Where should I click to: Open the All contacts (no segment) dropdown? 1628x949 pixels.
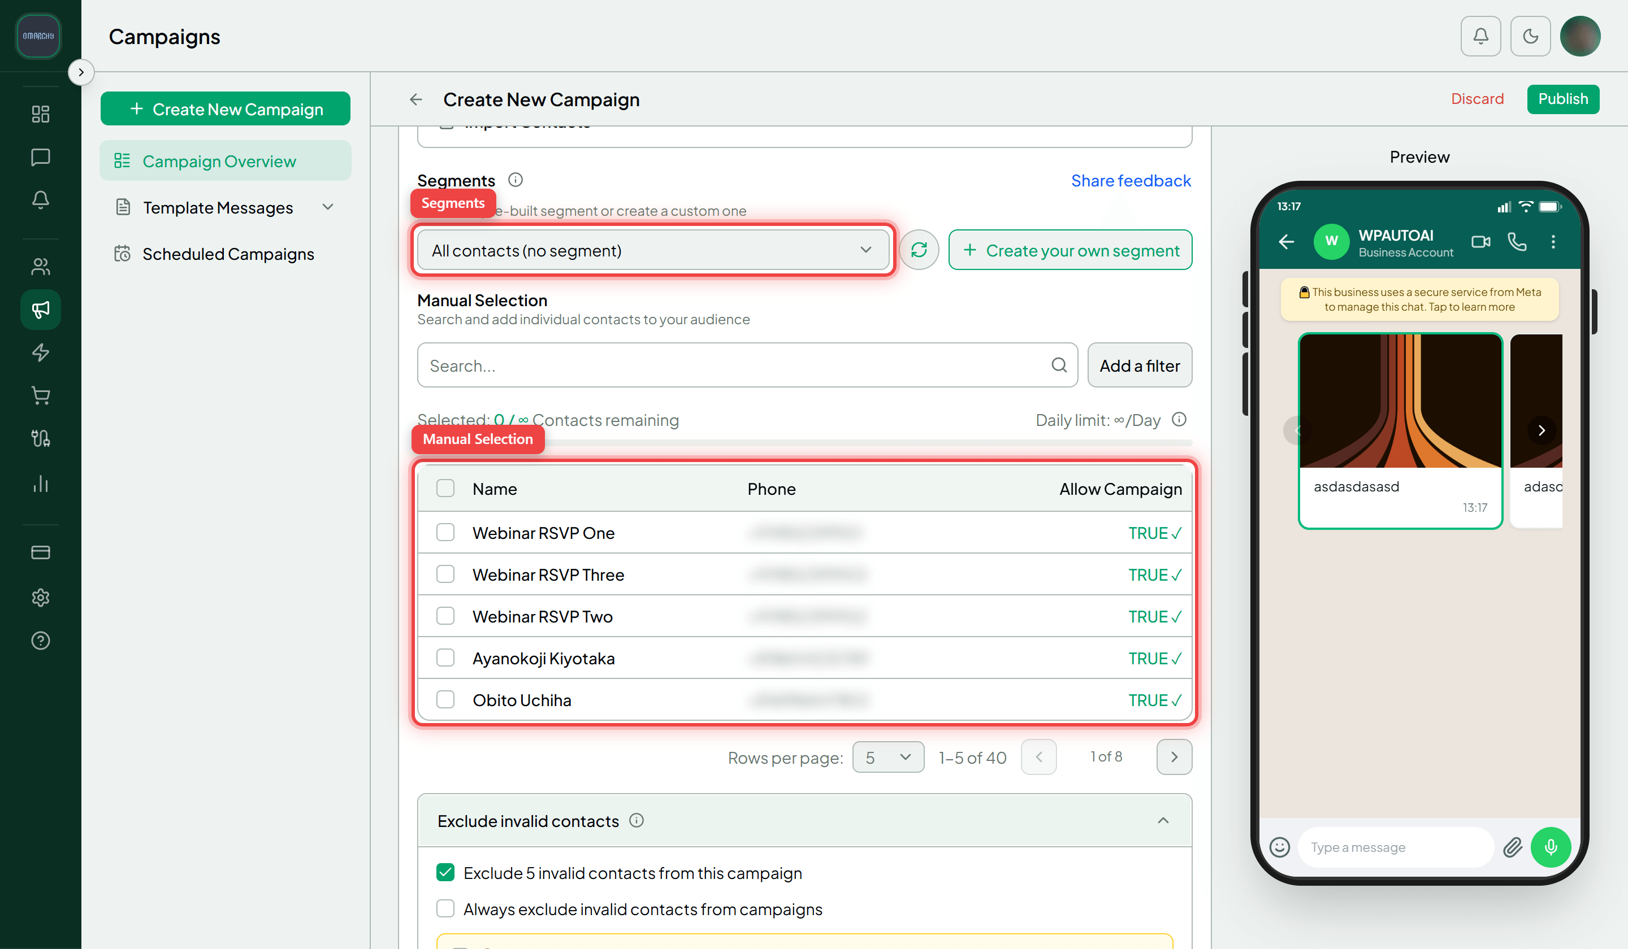[652, 250]
